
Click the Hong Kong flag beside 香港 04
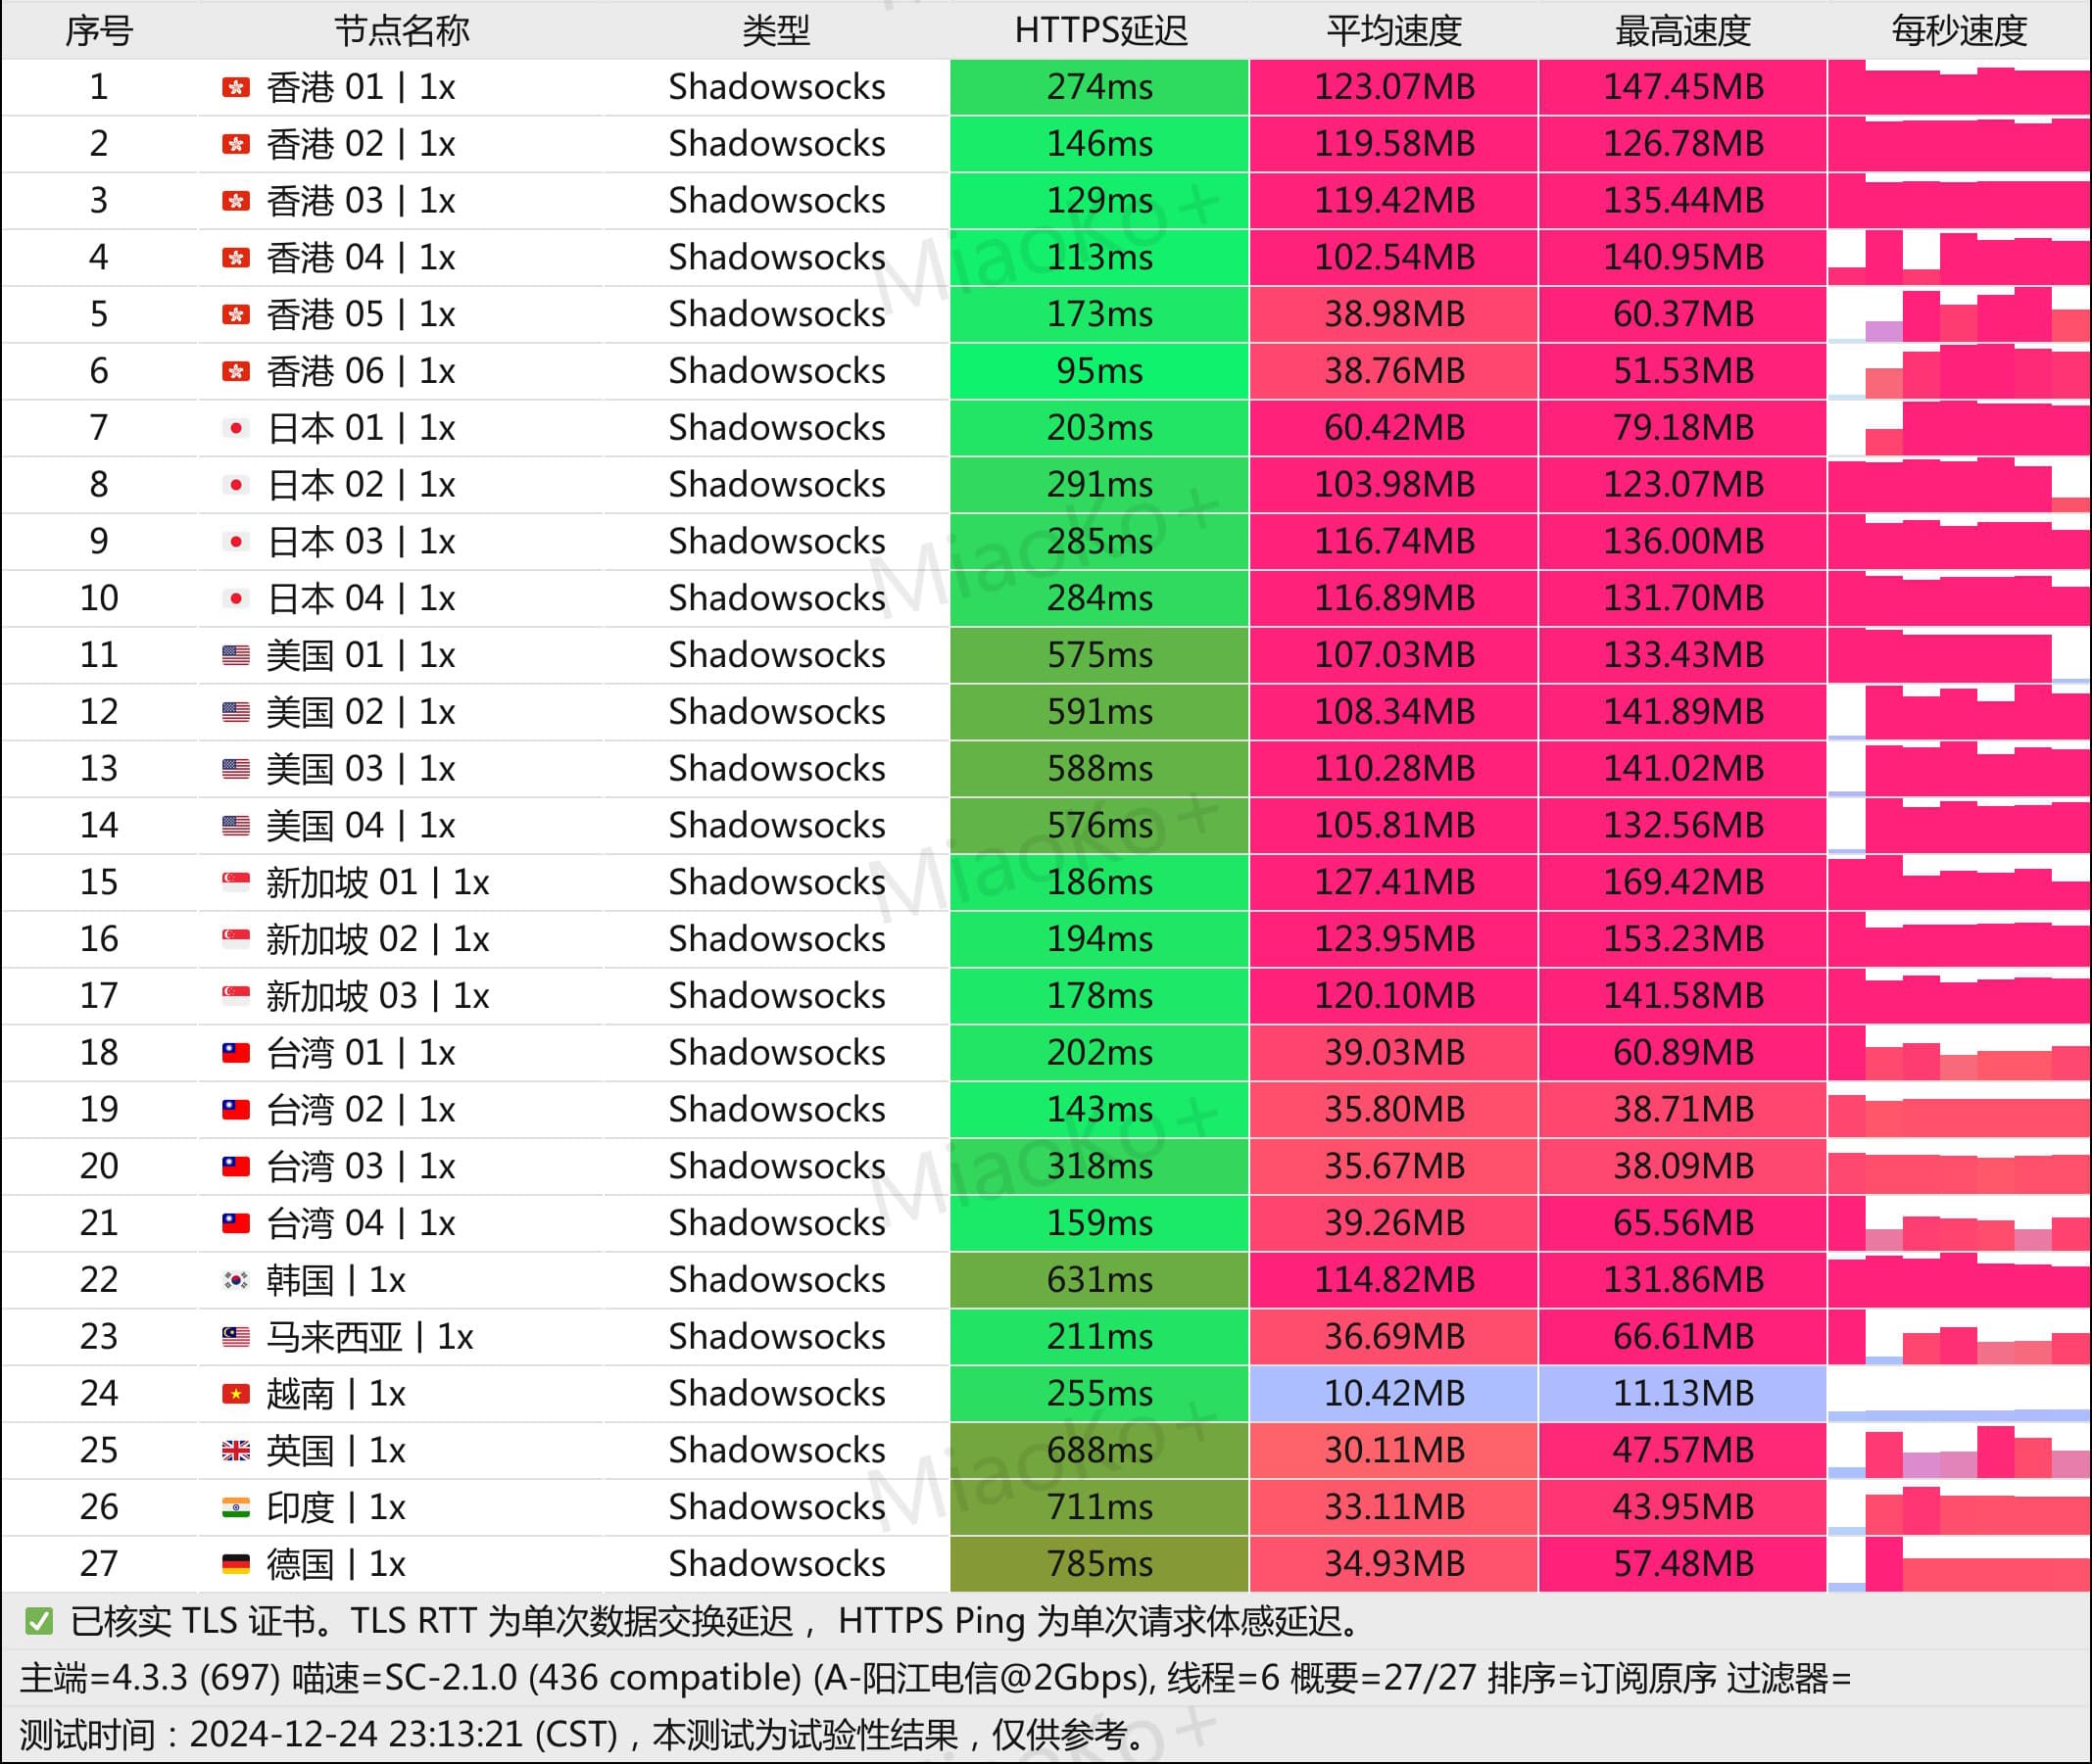[235, 258]
